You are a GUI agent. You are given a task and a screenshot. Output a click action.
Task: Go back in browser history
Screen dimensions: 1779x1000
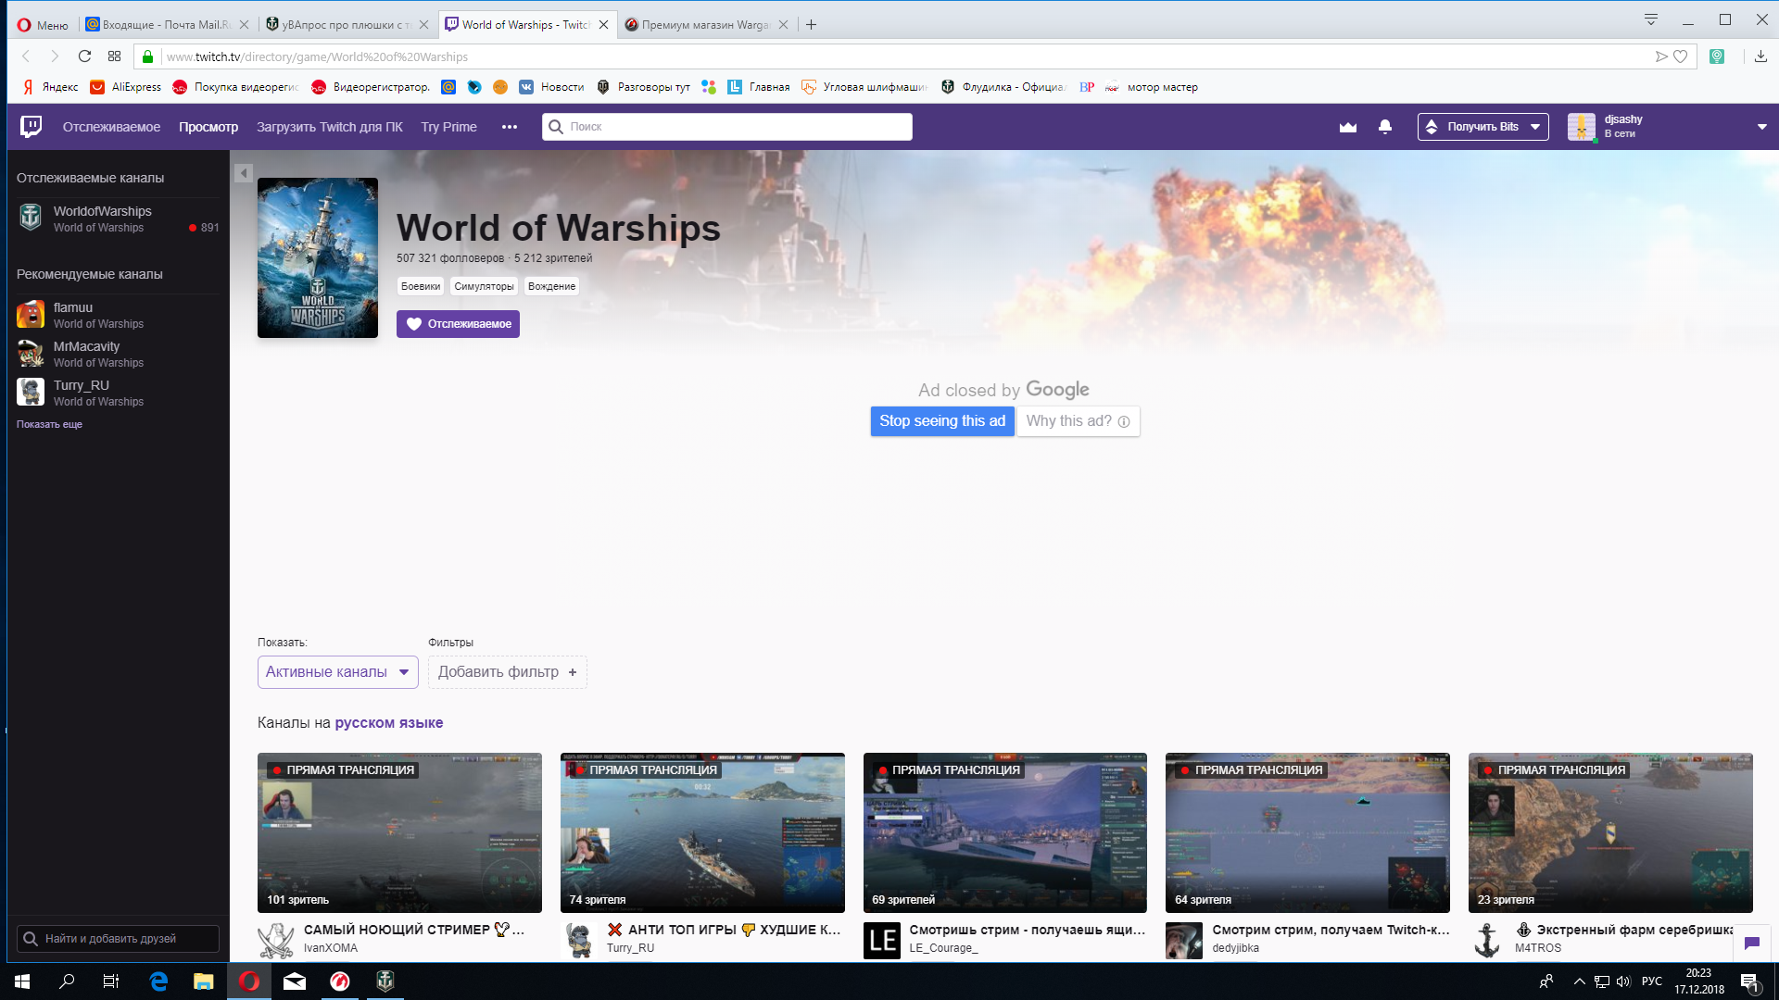pos(26,56)
